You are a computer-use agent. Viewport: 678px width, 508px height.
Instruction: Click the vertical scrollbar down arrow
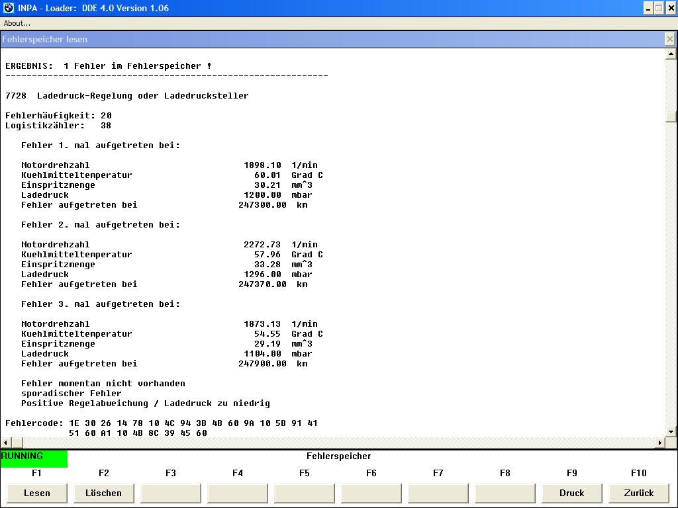[670, 432]
